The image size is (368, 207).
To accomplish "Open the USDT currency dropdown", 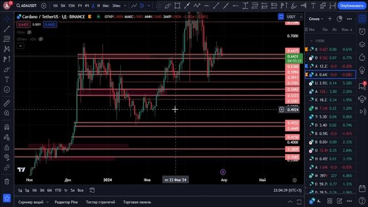I will [294, 17].
